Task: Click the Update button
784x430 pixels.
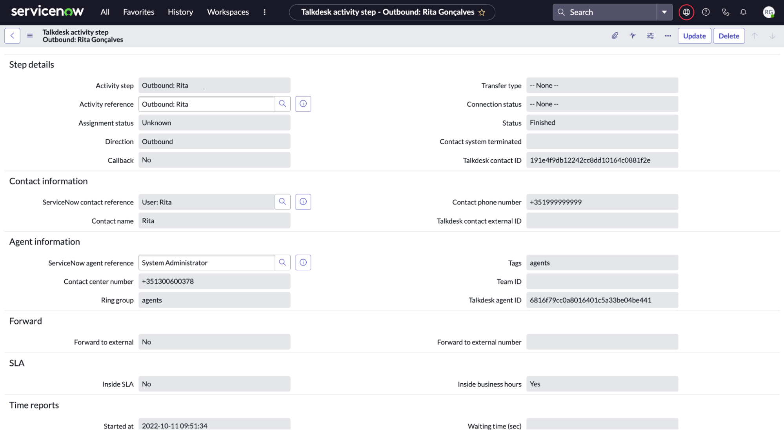Action: pyautogui.click(x=694, y=36)
